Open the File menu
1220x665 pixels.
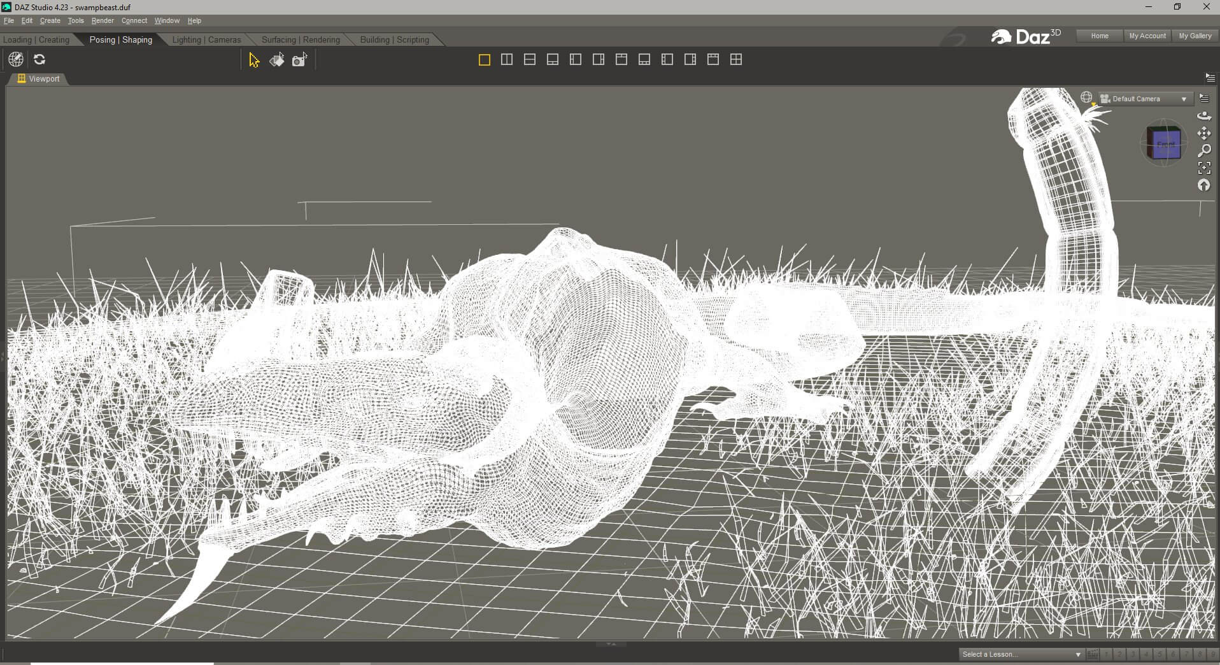pos(9,20)
